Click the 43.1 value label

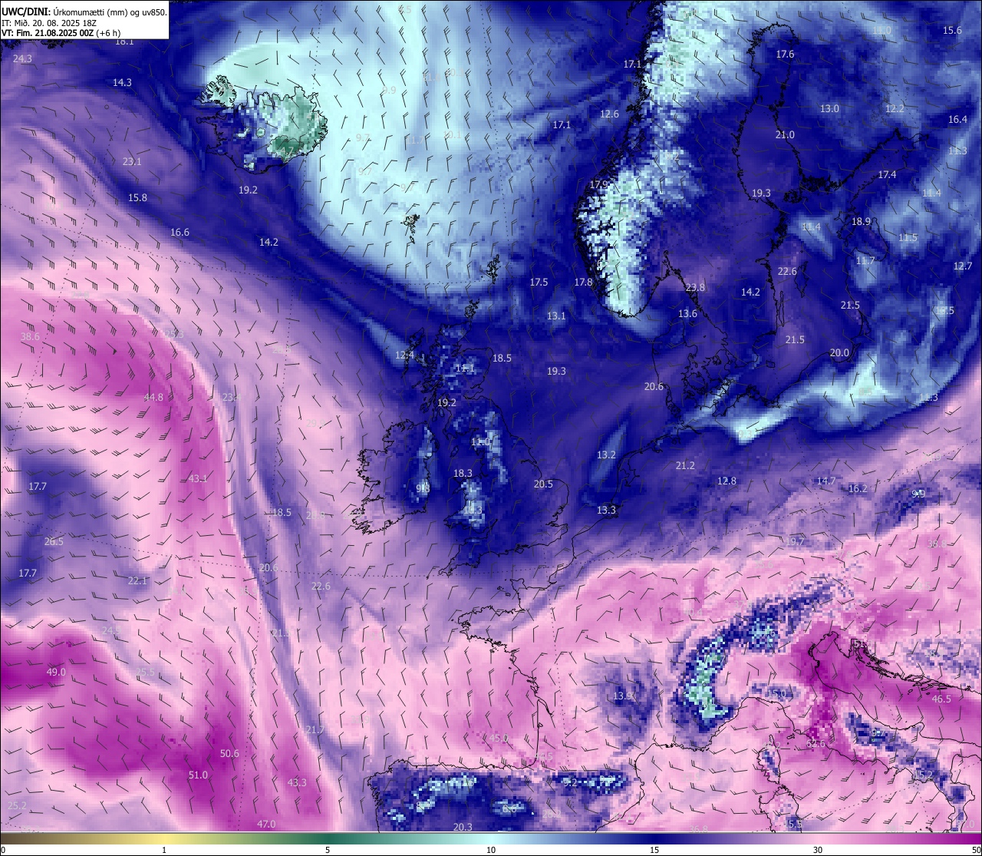click(x=198, y=478)
